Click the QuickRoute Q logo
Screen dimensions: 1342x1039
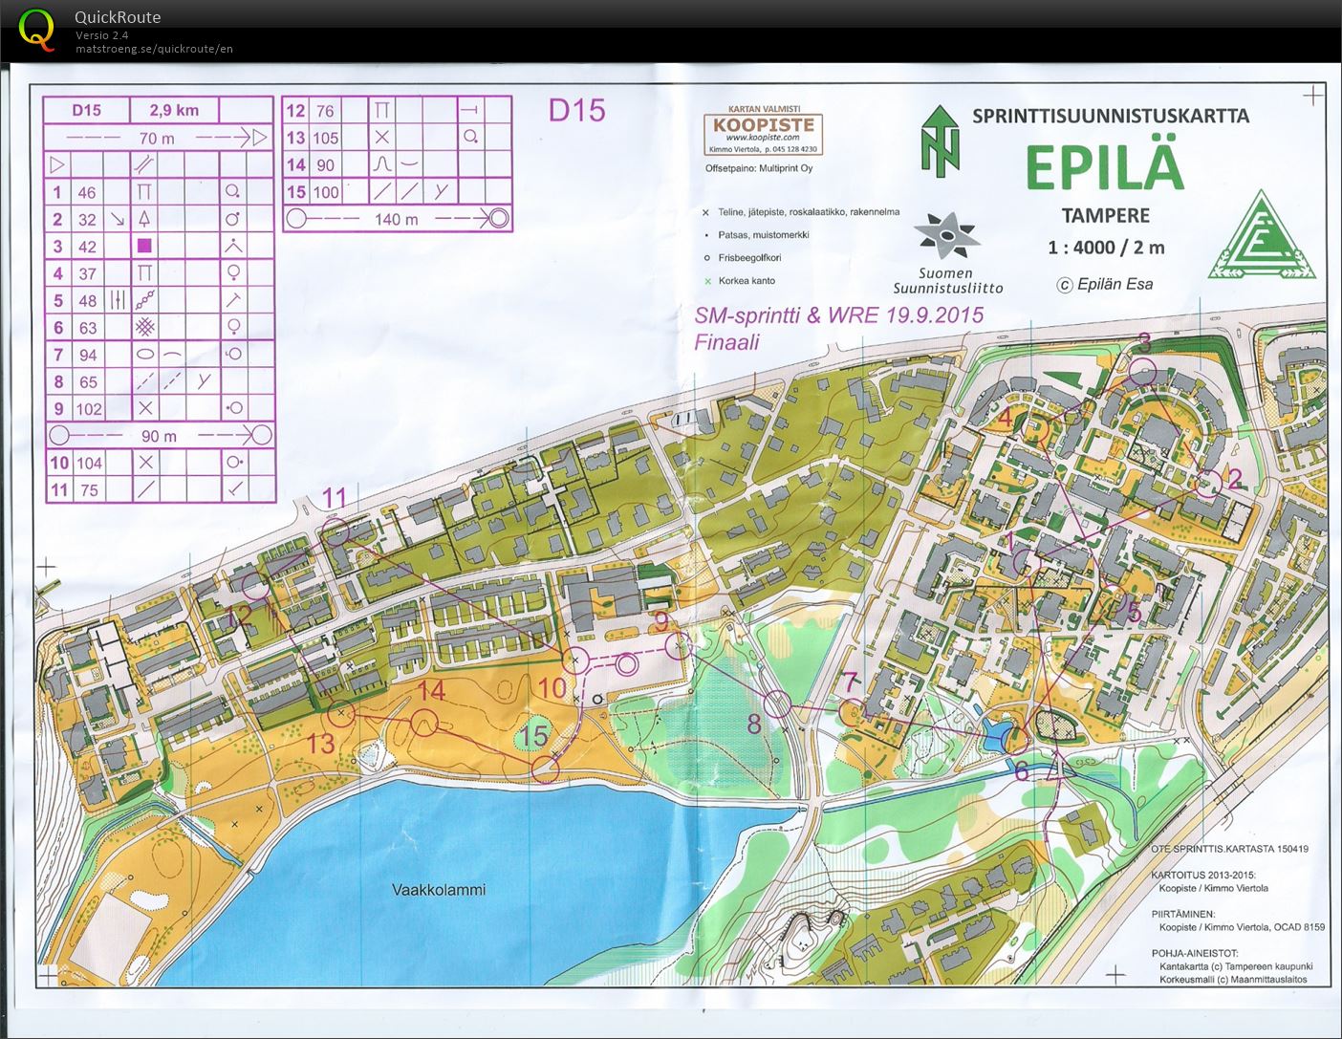(x=38, y=29)
